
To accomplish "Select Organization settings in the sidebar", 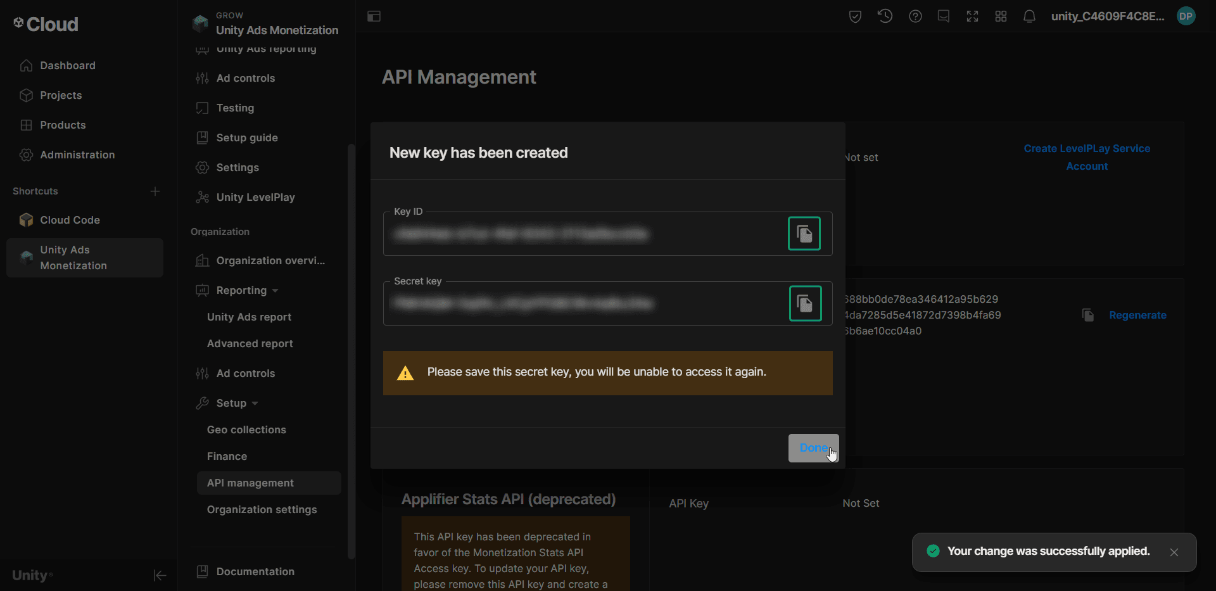I will 262,509.
